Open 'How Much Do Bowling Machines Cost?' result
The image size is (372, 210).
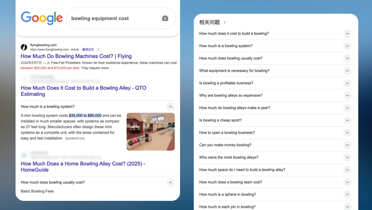click(x=76, y=56)
